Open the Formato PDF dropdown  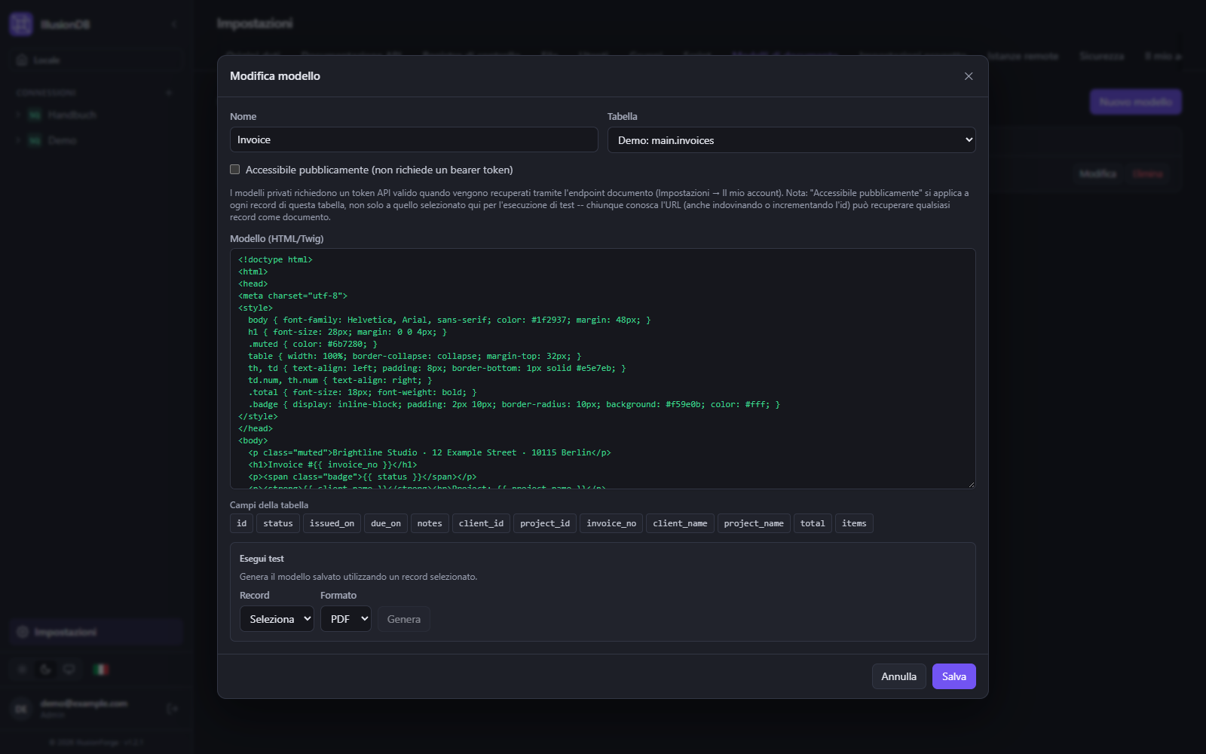click(346, 619)
